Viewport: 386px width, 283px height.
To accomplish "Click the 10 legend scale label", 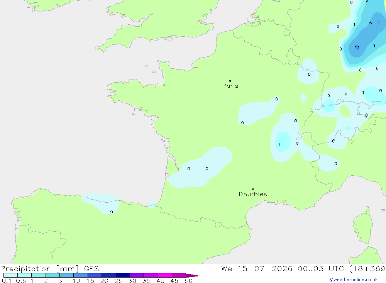I will 76,281.
